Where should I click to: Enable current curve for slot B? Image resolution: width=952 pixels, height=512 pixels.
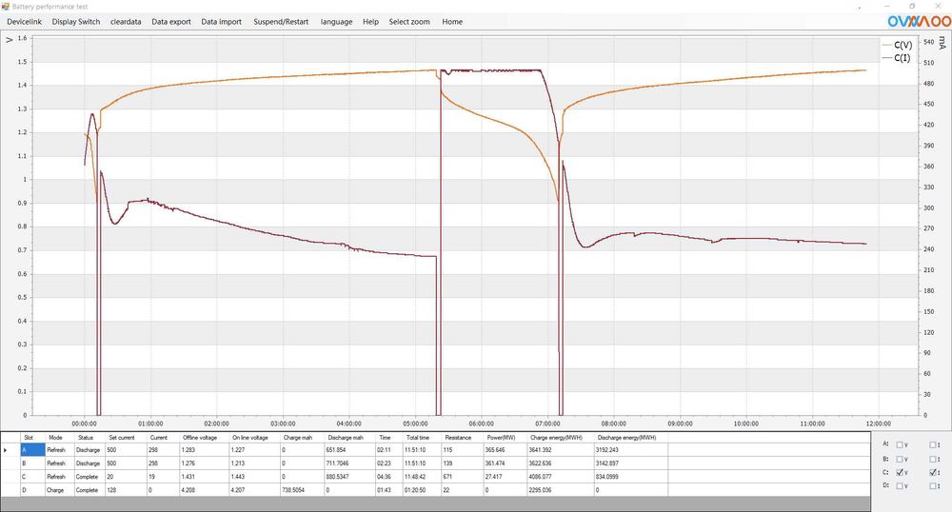tap(933, 459)
